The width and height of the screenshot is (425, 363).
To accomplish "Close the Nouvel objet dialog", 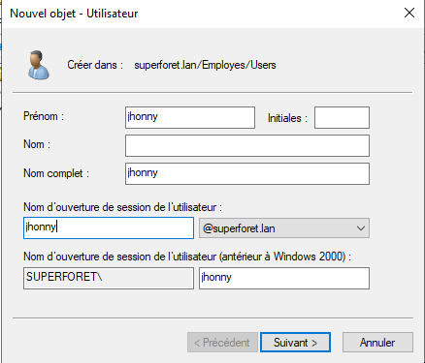I will pos(409,14).
